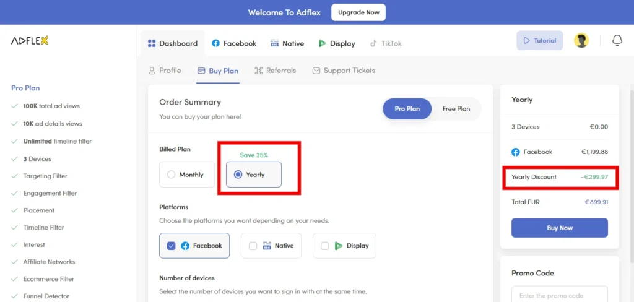Image resolution: width=634 pixels, height=302 pixels.
Task: Check the Display platform checkbox
Action: pyautogui.click(x=324, y=246)
